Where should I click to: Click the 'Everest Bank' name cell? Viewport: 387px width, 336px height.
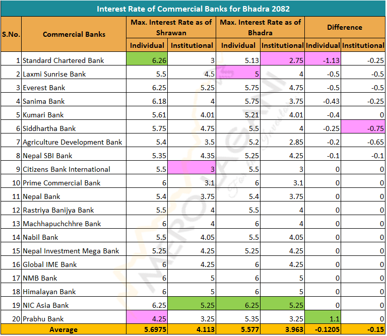[74, 86]
